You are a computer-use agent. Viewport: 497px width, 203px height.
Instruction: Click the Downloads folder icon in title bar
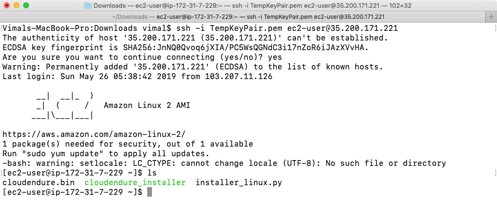point(88,5)
